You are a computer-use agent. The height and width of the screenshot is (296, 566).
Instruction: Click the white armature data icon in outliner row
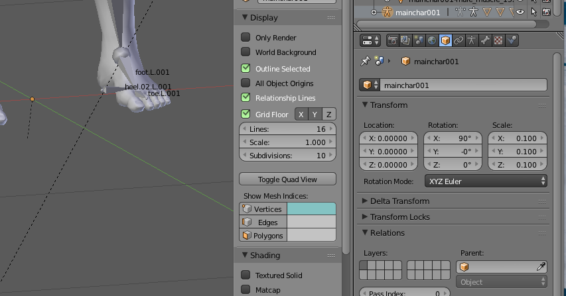tap(473, 12)
